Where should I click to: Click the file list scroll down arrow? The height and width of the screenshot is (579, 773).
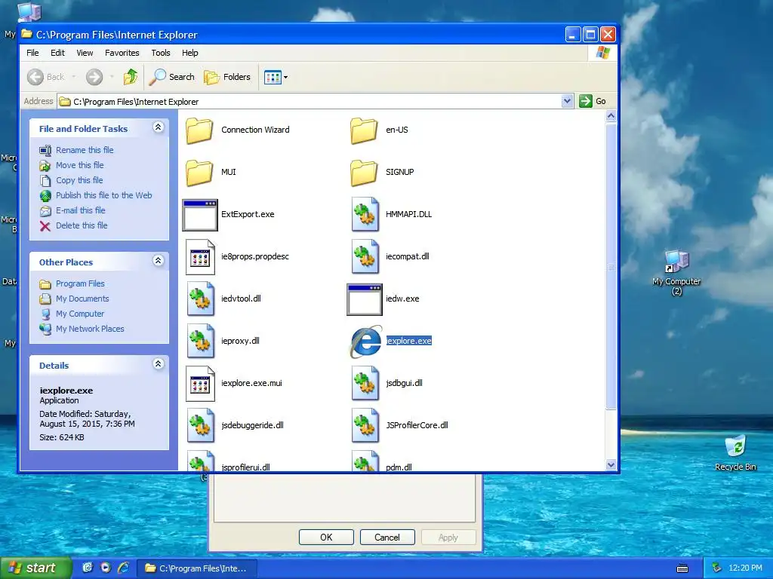611,464
